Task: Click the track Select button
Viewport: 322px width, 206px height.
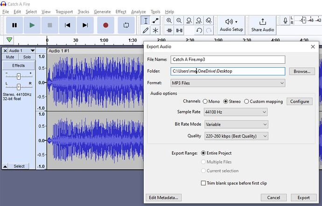Action: click(x=19, y=166)
